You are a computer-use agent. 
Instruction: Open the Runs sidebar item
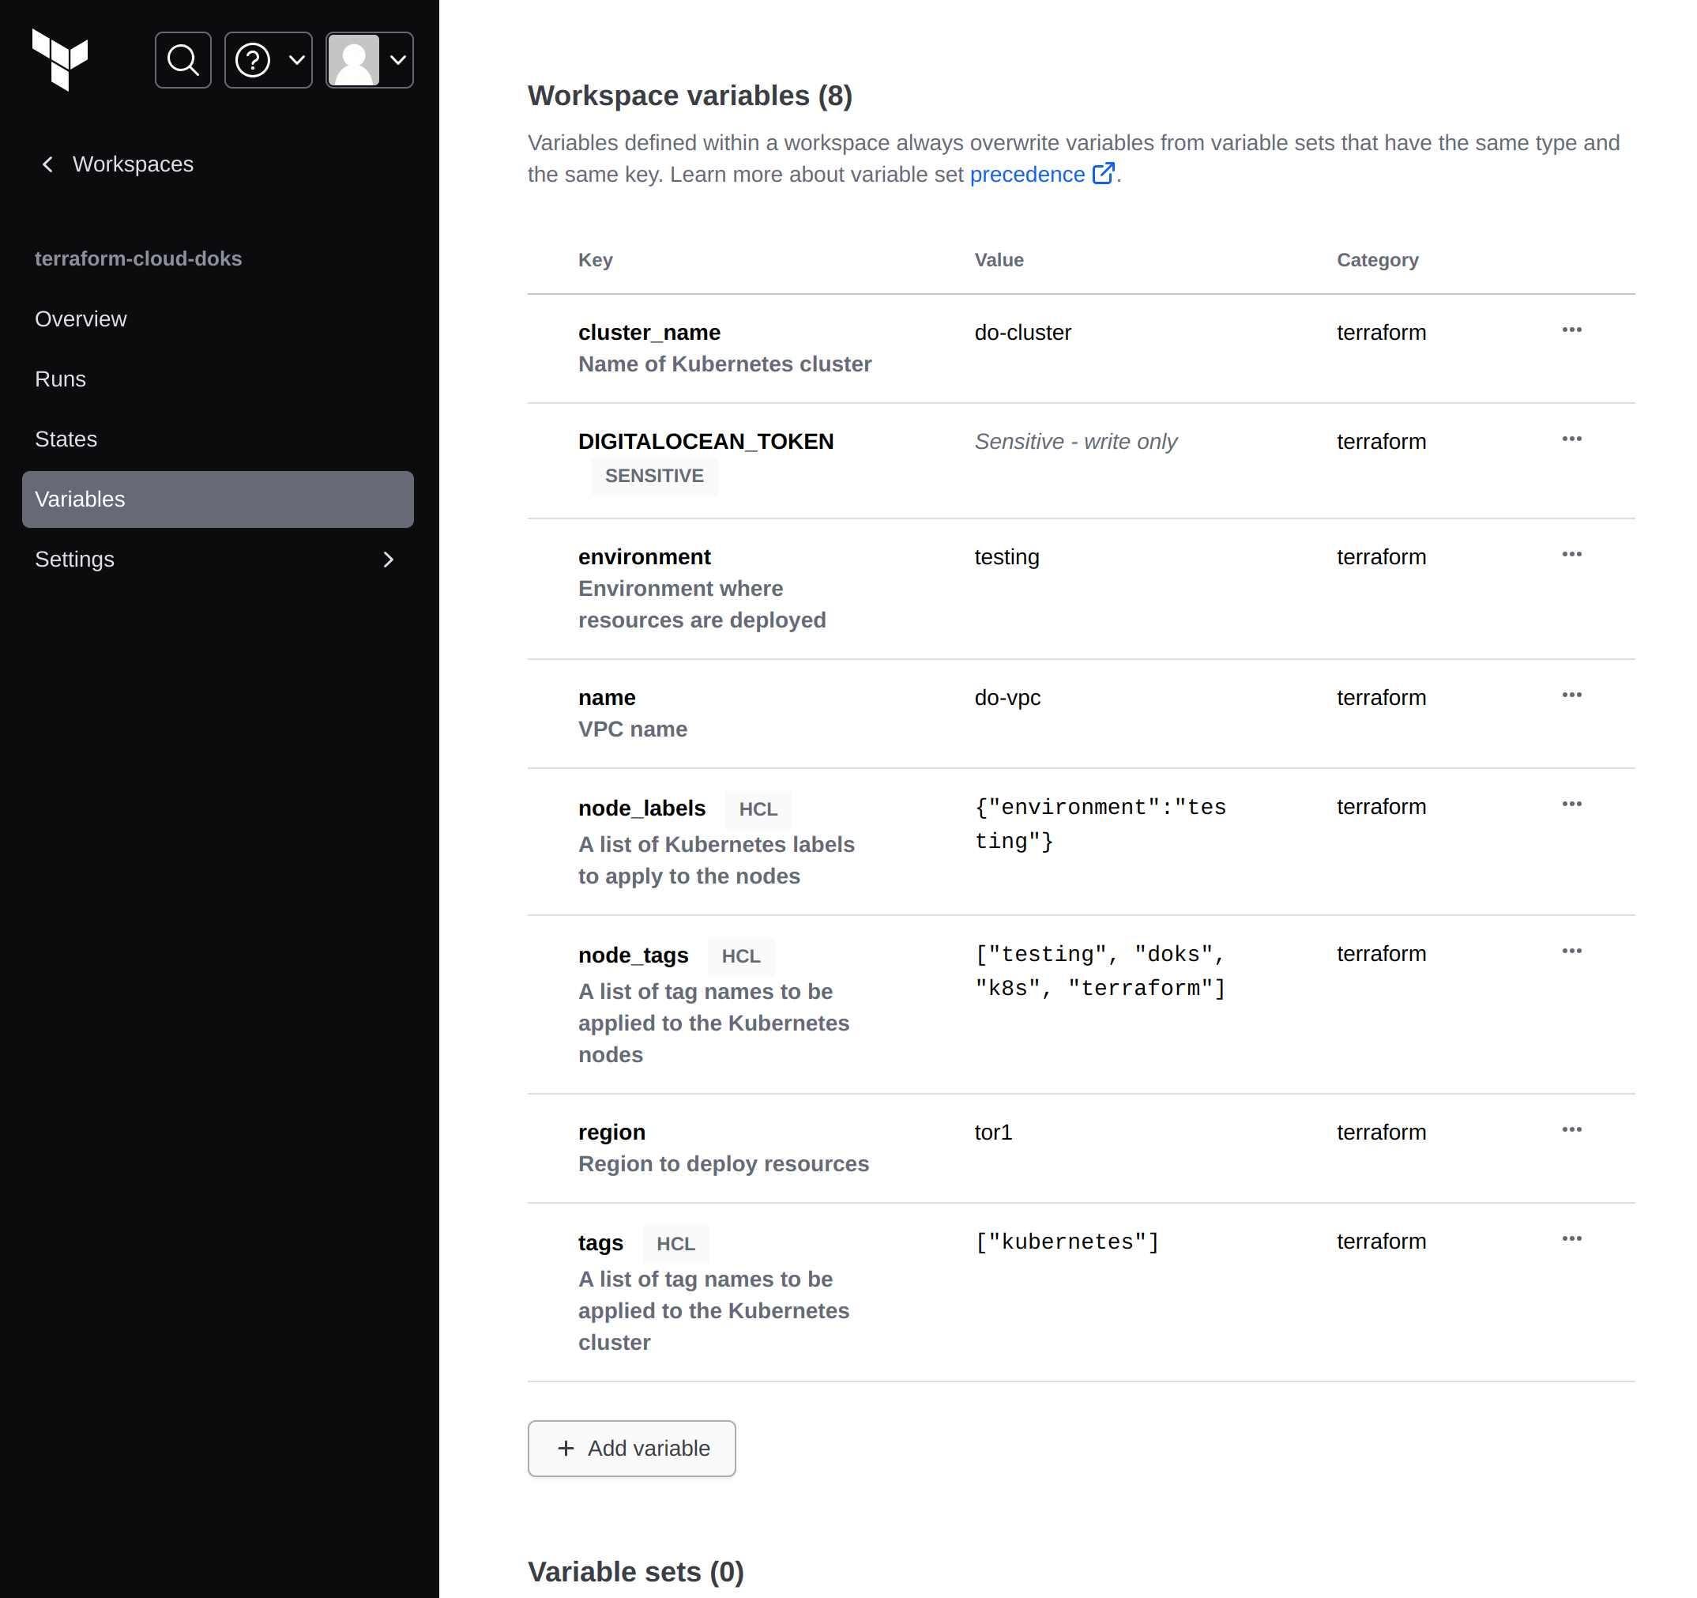click(218, 379)
